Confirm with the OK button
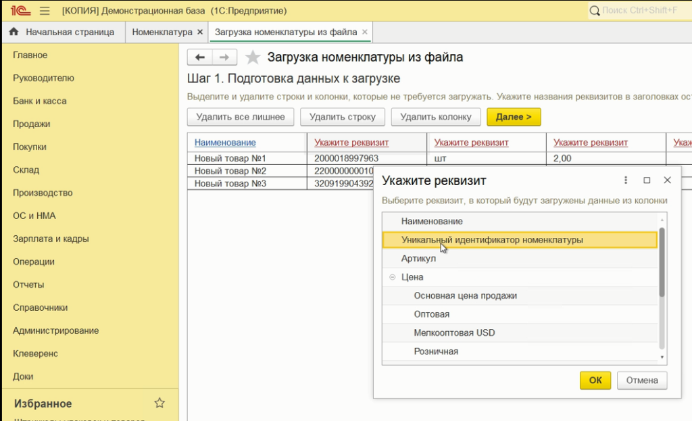692x421 pixels. click(x=595, y=380)
